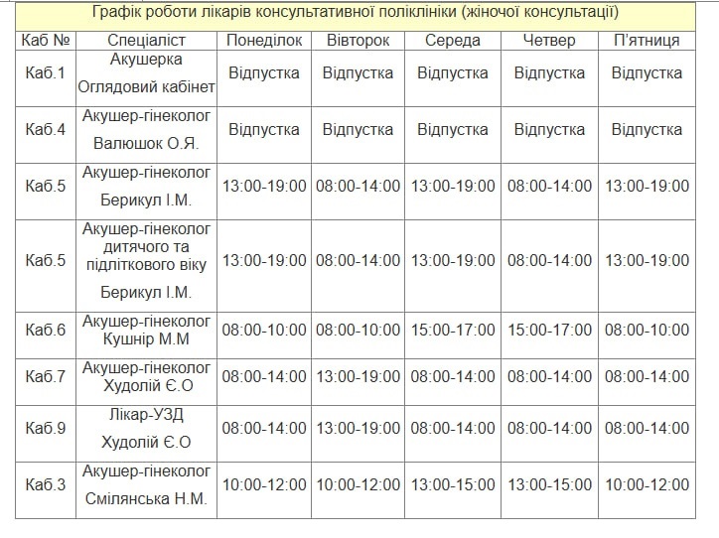Select Tuesday hours in the Каб.7 row

click(358, 376)
